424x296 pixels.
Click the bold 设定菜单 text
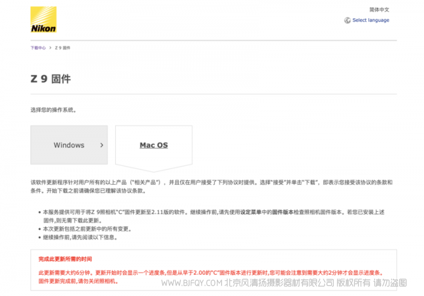[251, 212]
